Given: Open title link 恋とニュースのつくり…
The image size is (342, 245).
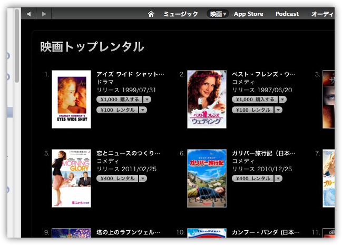Looking at the screenshot, I should [x=128, y=153].
